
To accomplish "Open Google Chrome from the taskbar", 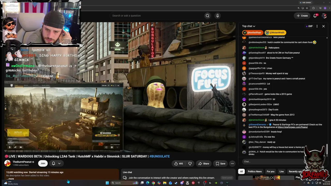I will pyautogui.click(x=153, y=183).
